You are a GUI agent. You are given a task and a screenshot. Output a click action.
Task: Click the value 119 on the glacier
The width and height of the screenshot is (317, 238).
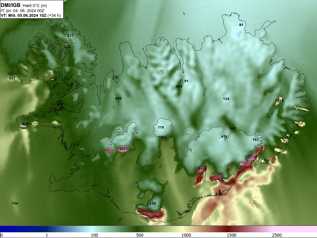point(161,127)
